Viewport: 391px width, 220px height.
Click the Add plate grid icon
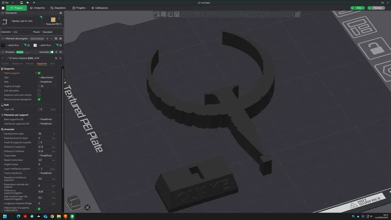(x=163, y=14)
